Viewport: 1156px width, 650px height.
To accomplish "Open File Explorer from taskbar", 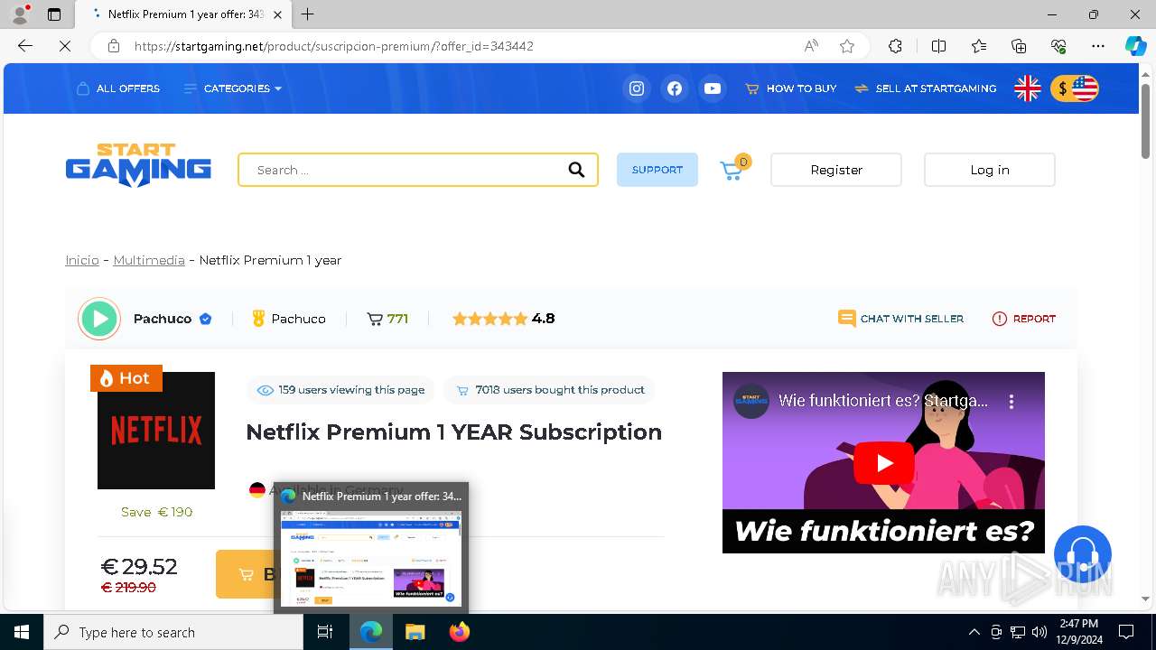I will pos(415,632).
